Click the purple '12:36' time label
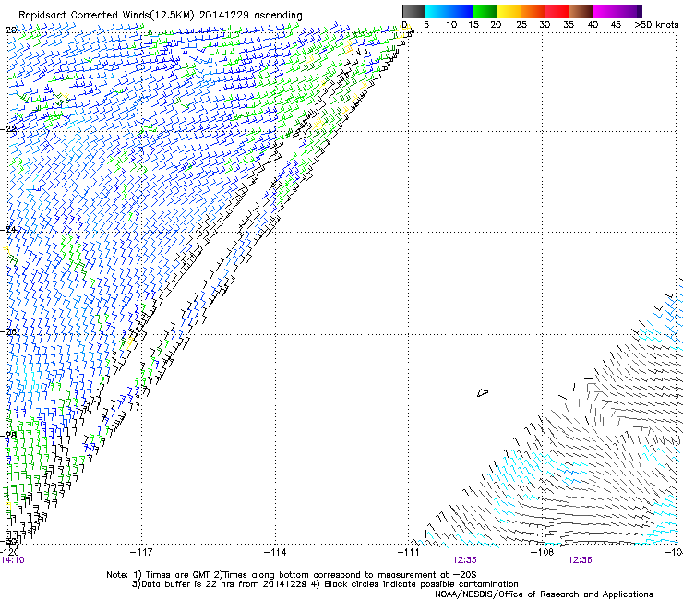 coord(580,560)
